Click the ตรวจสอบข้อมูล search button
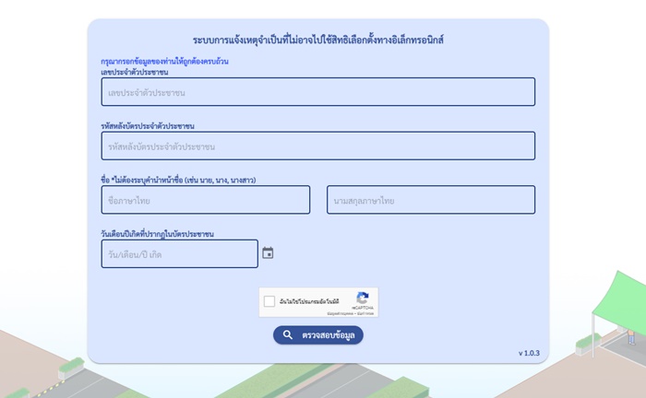This screenshot has width=646, height=398. (318, 335)
